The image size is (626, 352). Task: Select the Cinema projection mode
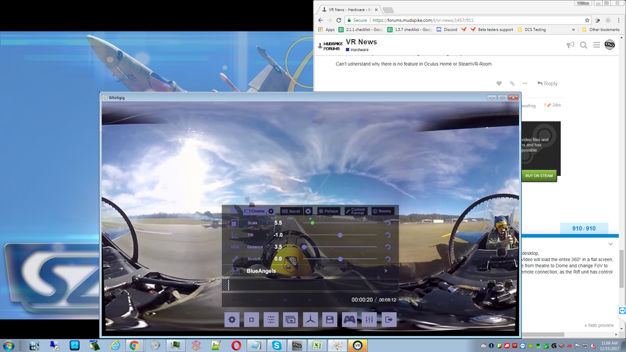click(x=255, y=211)
